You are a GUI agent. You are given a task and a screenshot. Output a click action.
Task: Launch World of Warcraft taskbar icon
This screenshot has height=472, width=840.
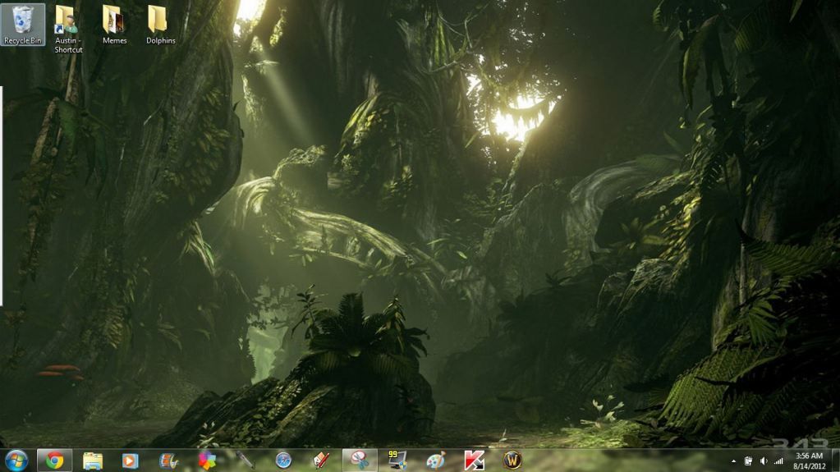coord(512,461)
